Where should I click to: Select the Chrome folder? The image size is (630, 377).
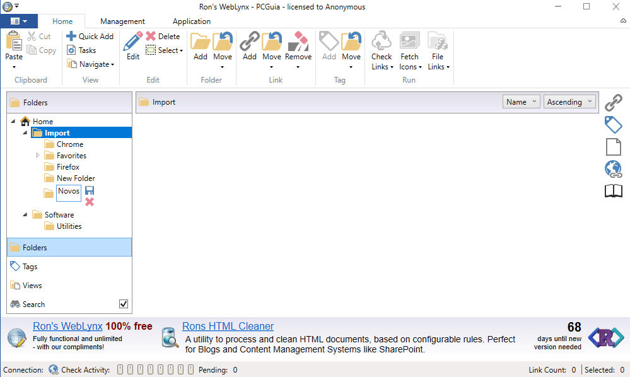pos(70,144)
